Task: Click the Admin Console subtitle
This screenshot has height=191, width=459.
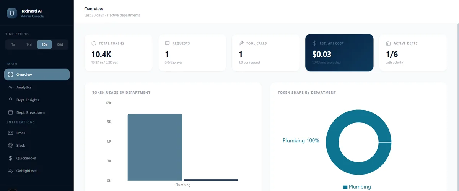Action: pyautogui.click(x=33, y=16)
